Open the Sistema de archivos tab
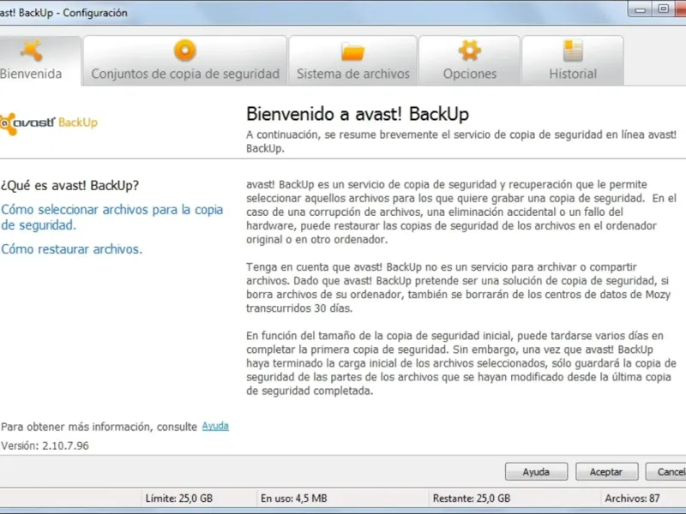The height and width of the screenshot is (514, 686). (352, 61)
